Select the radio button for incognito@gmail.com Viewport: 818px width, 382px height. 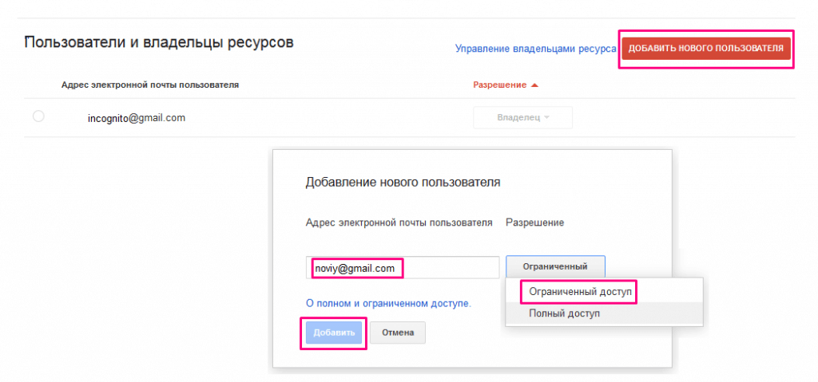tap(38, 116)
